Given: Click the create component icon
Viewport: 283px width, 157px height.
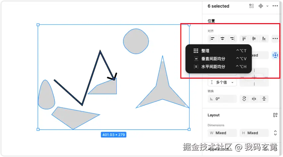Looking at the screenshot, I should 261,6.
